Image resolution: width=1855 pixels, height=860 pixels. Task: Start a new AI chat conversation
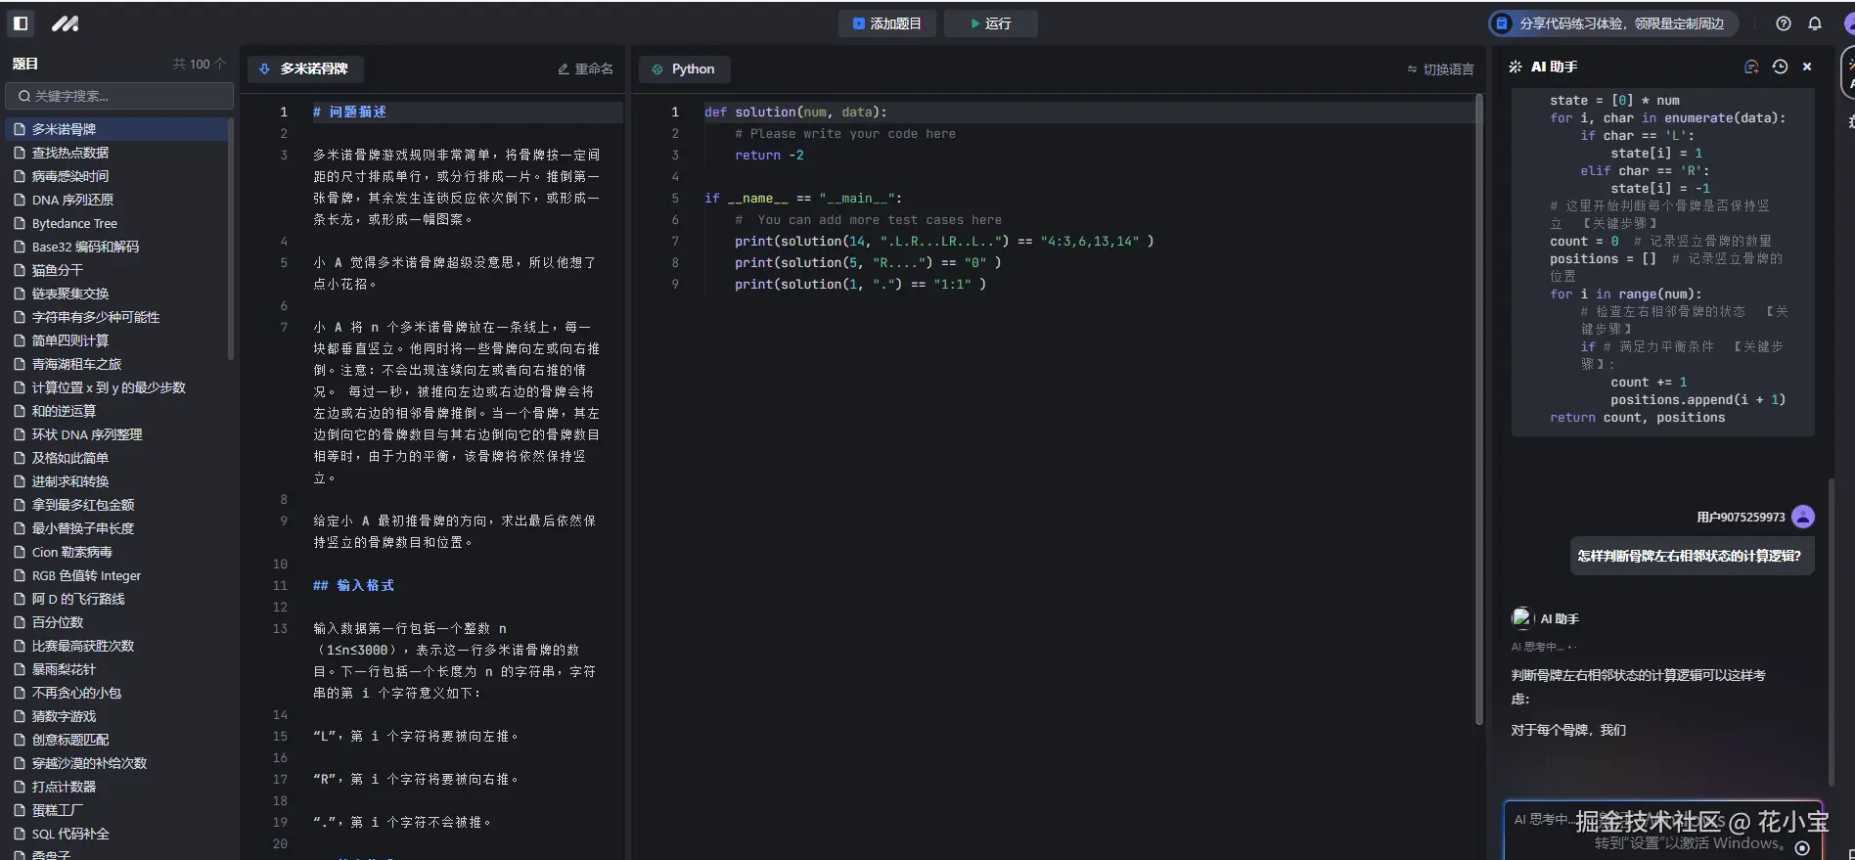[x=1751, y=67]
